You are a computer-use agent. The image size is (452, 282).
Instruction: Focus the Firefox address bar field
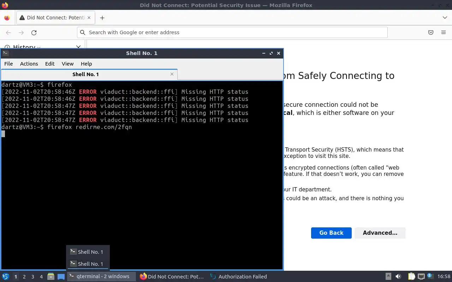[232, 32]
